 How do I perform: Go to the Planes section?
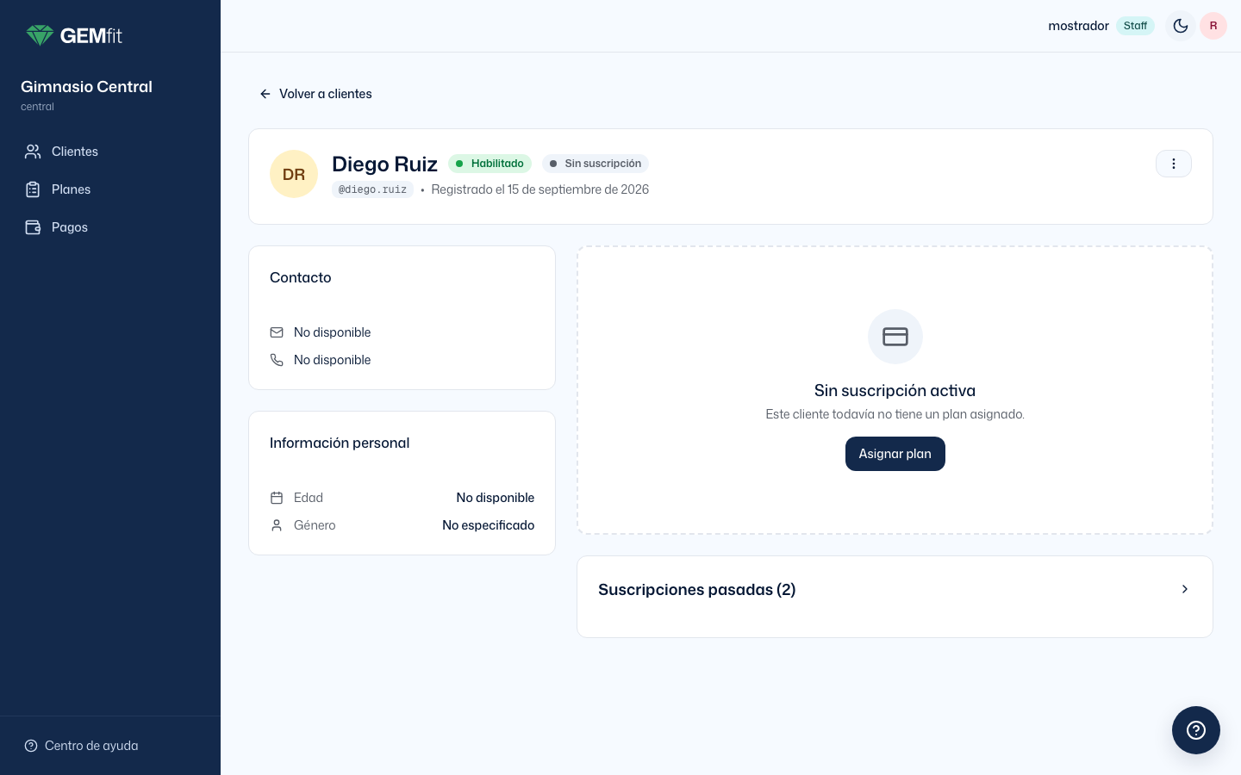(x=110, y=189)
